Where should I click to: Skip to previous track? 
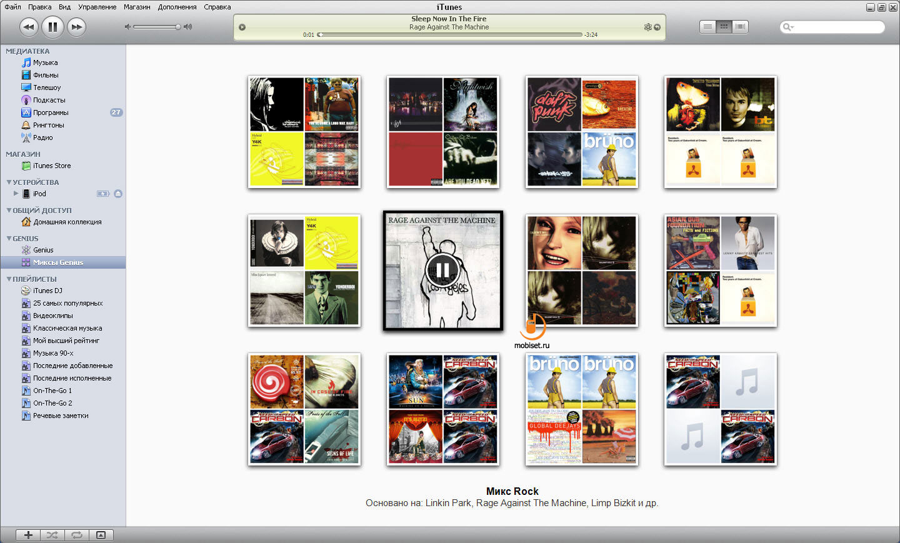[29, 27]
